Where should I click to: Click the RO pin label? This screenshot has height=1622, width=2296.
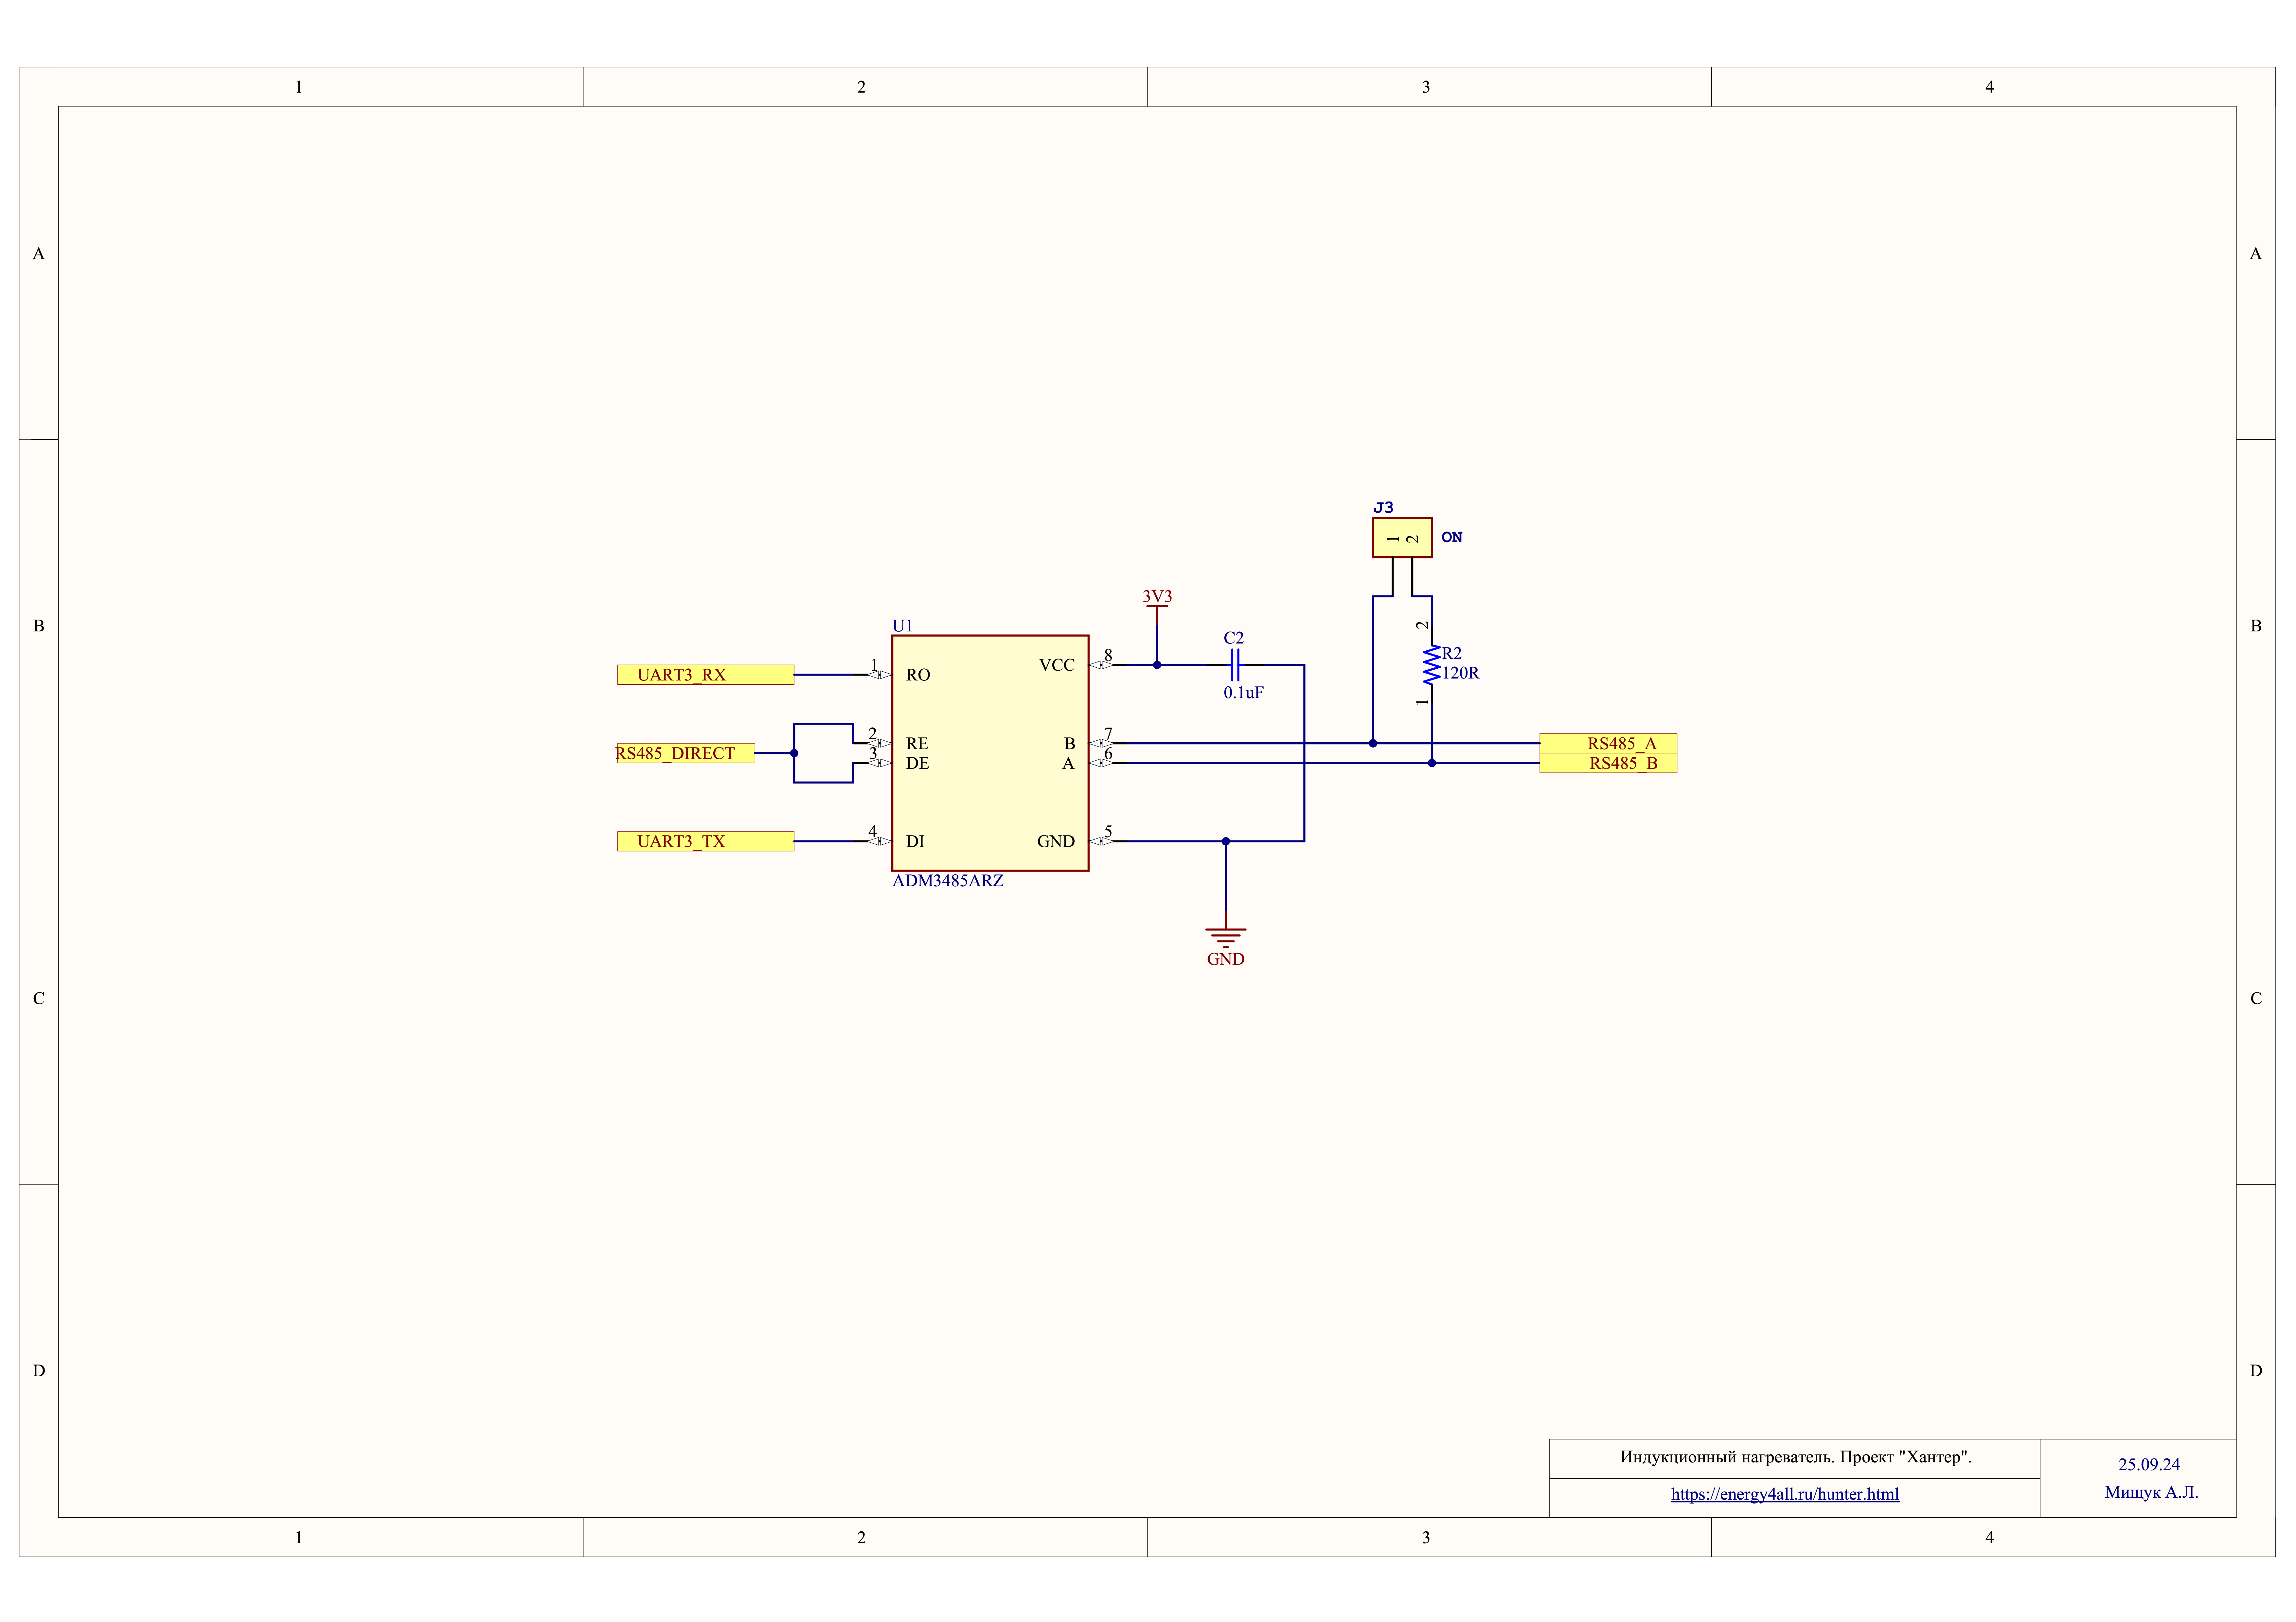[918, 675]
